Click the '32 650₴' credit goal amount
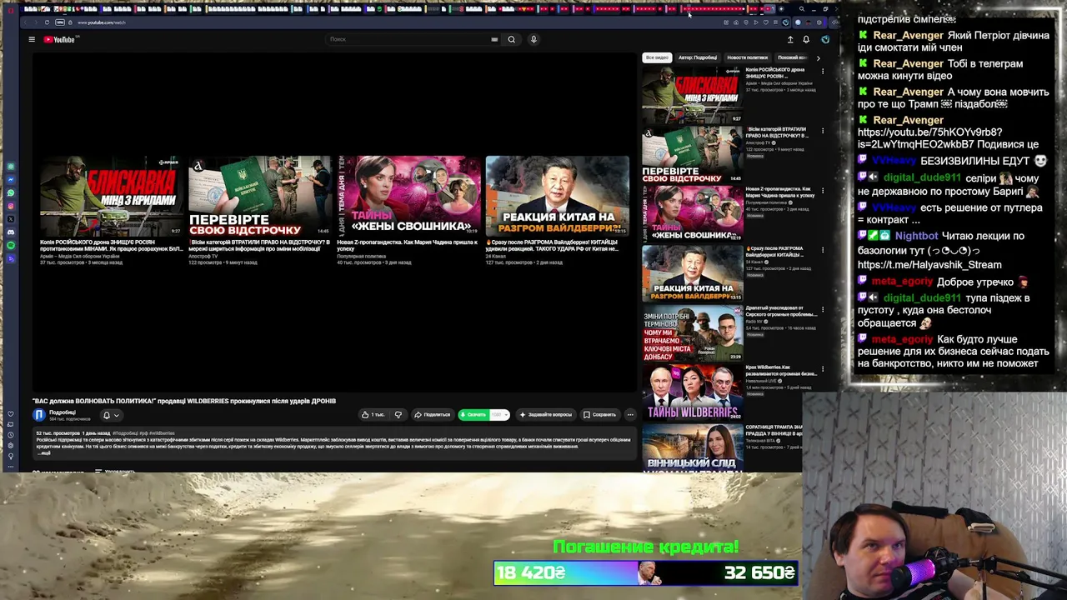Screen dimensions: 1067x600 pyautogui.click(x=759, y=572)
